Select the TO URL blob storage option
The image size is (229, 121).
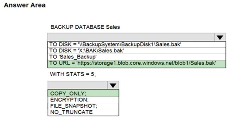(x=136, y=64)
